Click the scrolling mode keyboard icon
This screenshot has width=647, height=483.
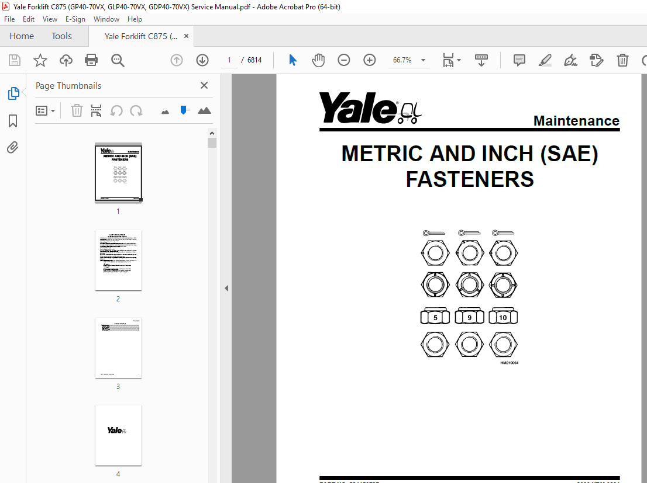481,60
